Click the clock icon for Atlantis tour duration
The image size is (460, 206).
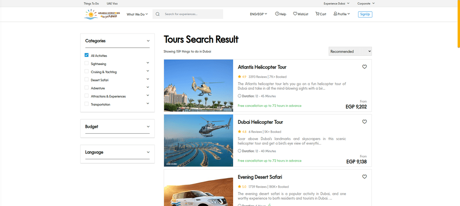click(x=239, y=96)
